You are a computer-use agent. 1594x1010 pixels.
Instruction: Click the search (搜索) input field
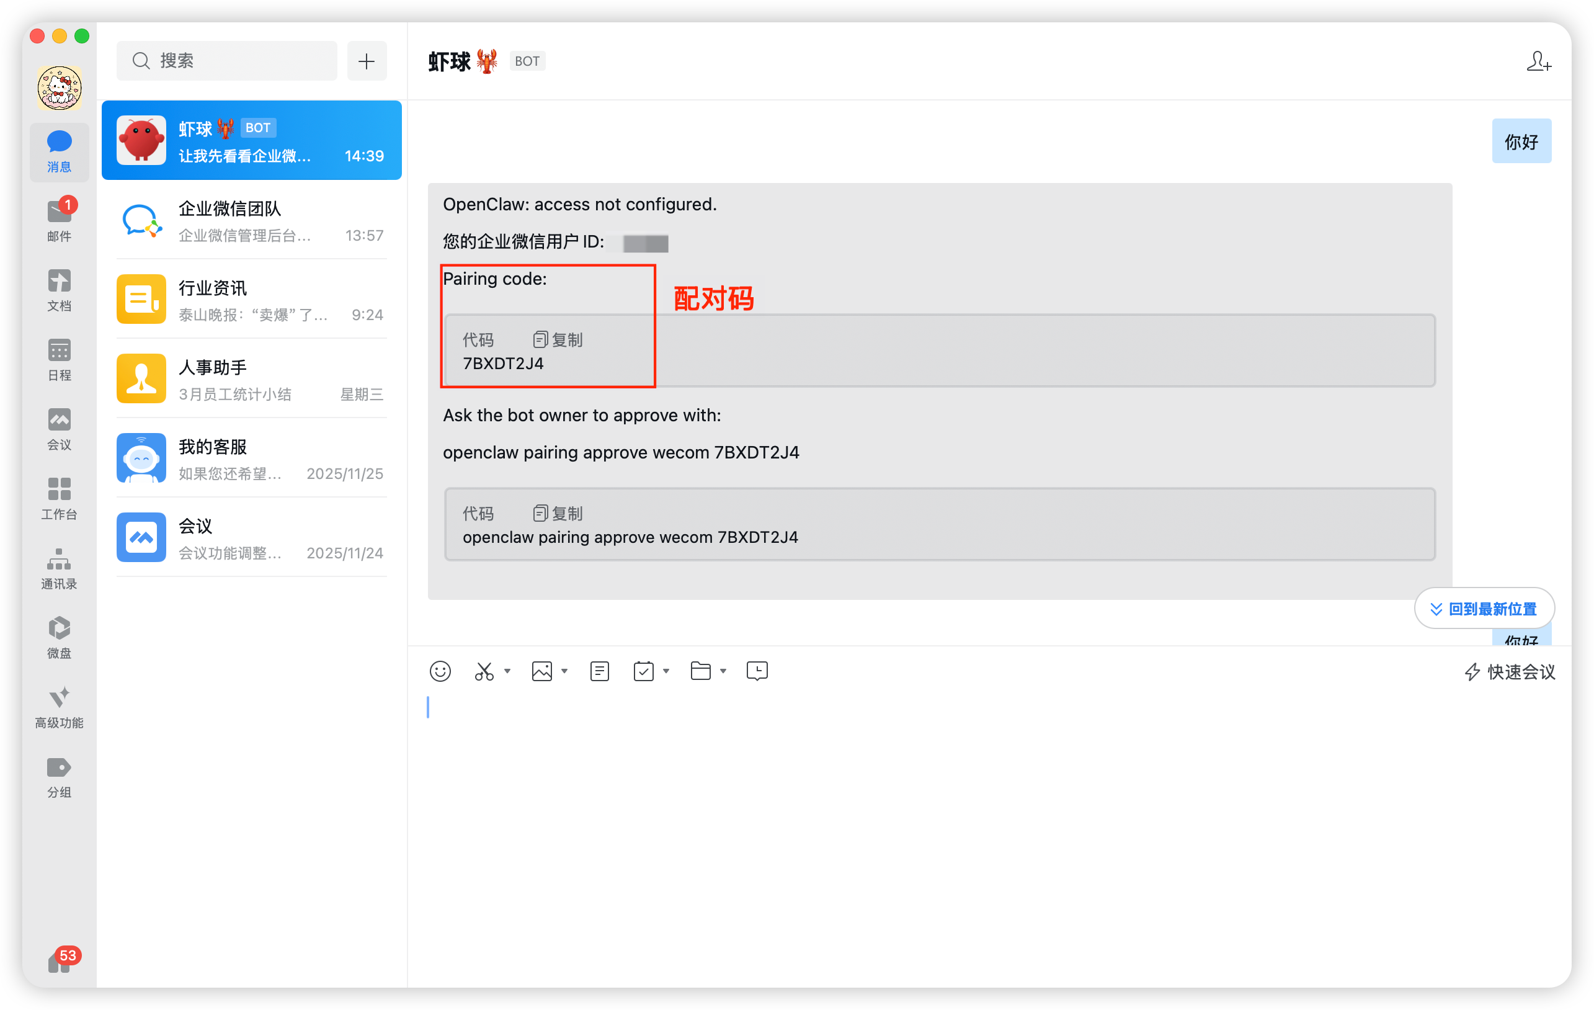coord(227,61)
